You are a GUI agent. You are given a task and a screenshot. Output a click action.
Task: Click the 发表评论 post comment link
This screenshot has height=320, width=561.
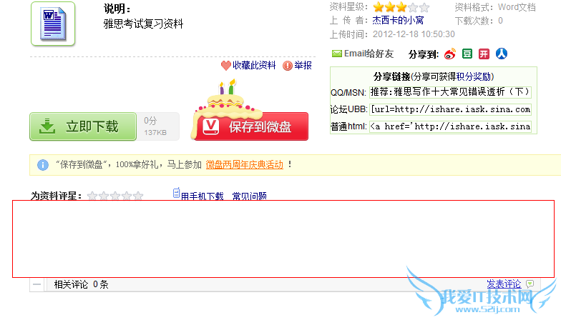(504, 284)
